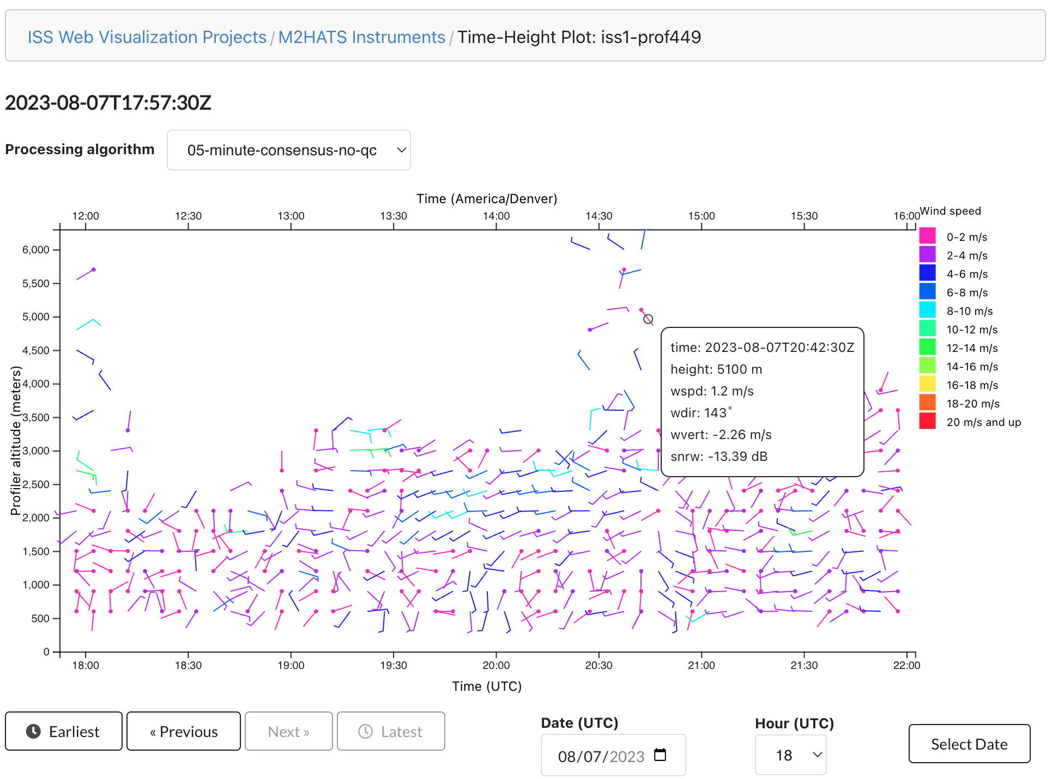Click the clock icon on Earliest button
Viewport: 1052px width, 779px height.
(x=33, y=731)
